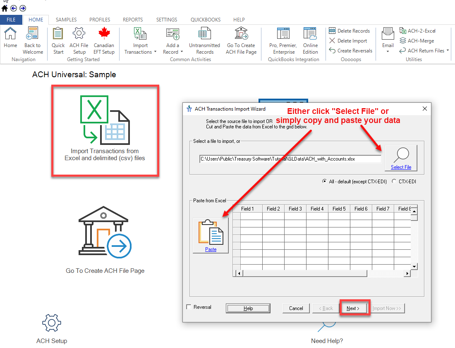
Task: Open ACH File Setup gear
Action: click(x=79, y=40)
